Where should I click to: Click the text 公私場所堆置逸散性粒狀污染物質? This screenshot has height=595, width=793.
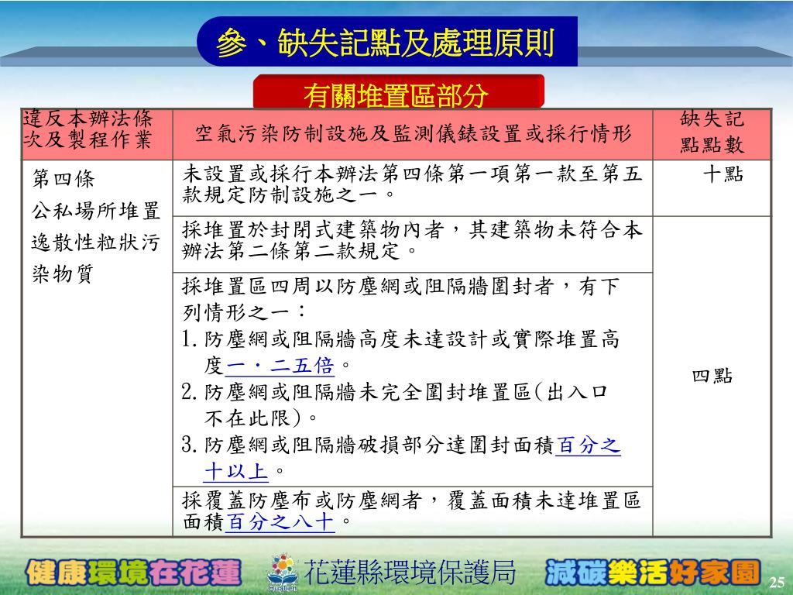point(95,242)
